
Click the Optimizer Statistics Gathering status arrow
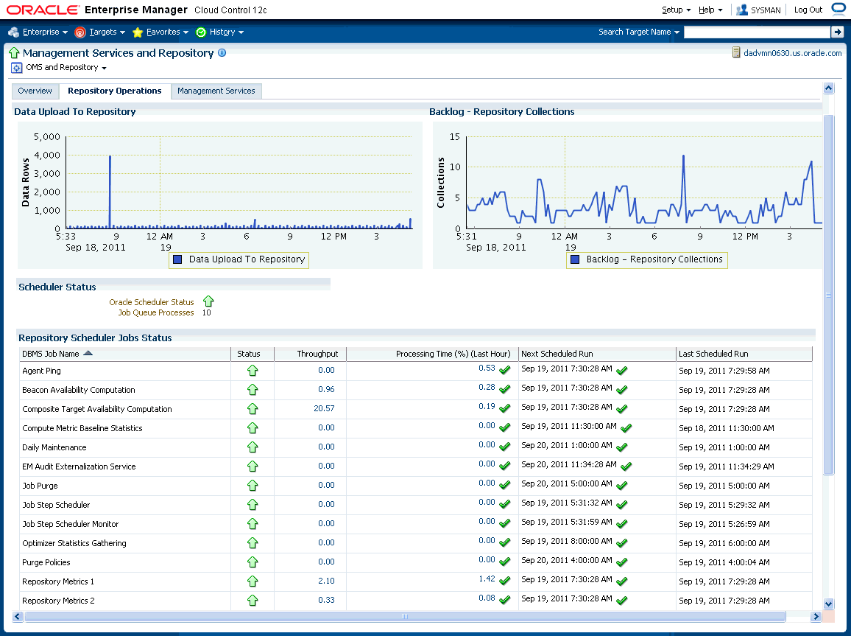(253, 542)
